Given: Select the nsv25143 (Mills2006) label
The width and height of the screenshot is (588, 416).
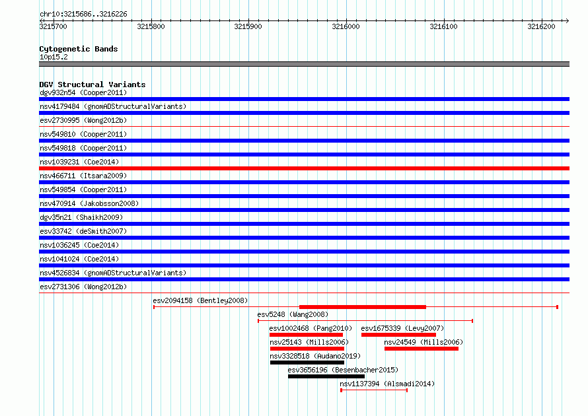Looking at the screenshot, I should (309, 342).
